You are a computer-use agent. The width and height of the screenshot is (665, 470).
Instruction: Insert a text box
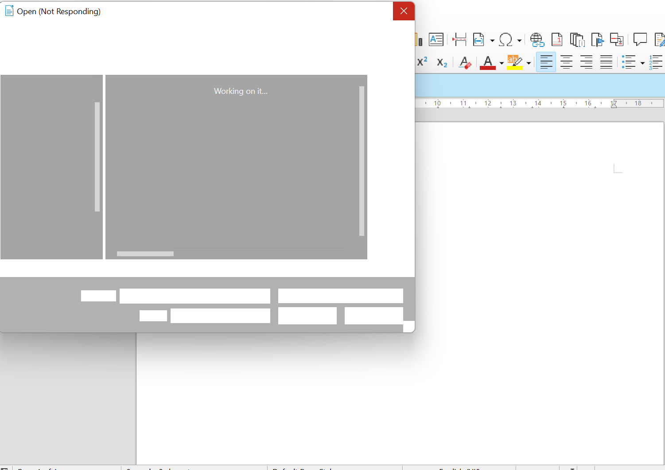point(436,40)
